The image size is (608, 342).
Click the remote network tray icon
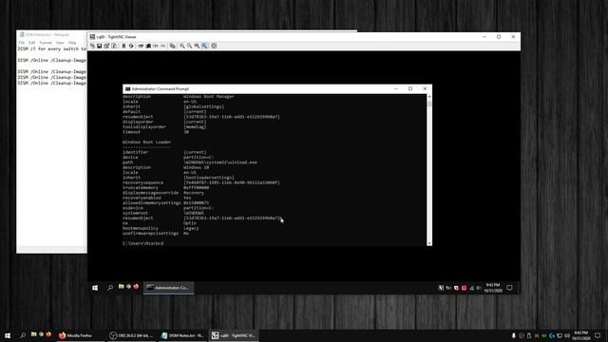(471, 288)
